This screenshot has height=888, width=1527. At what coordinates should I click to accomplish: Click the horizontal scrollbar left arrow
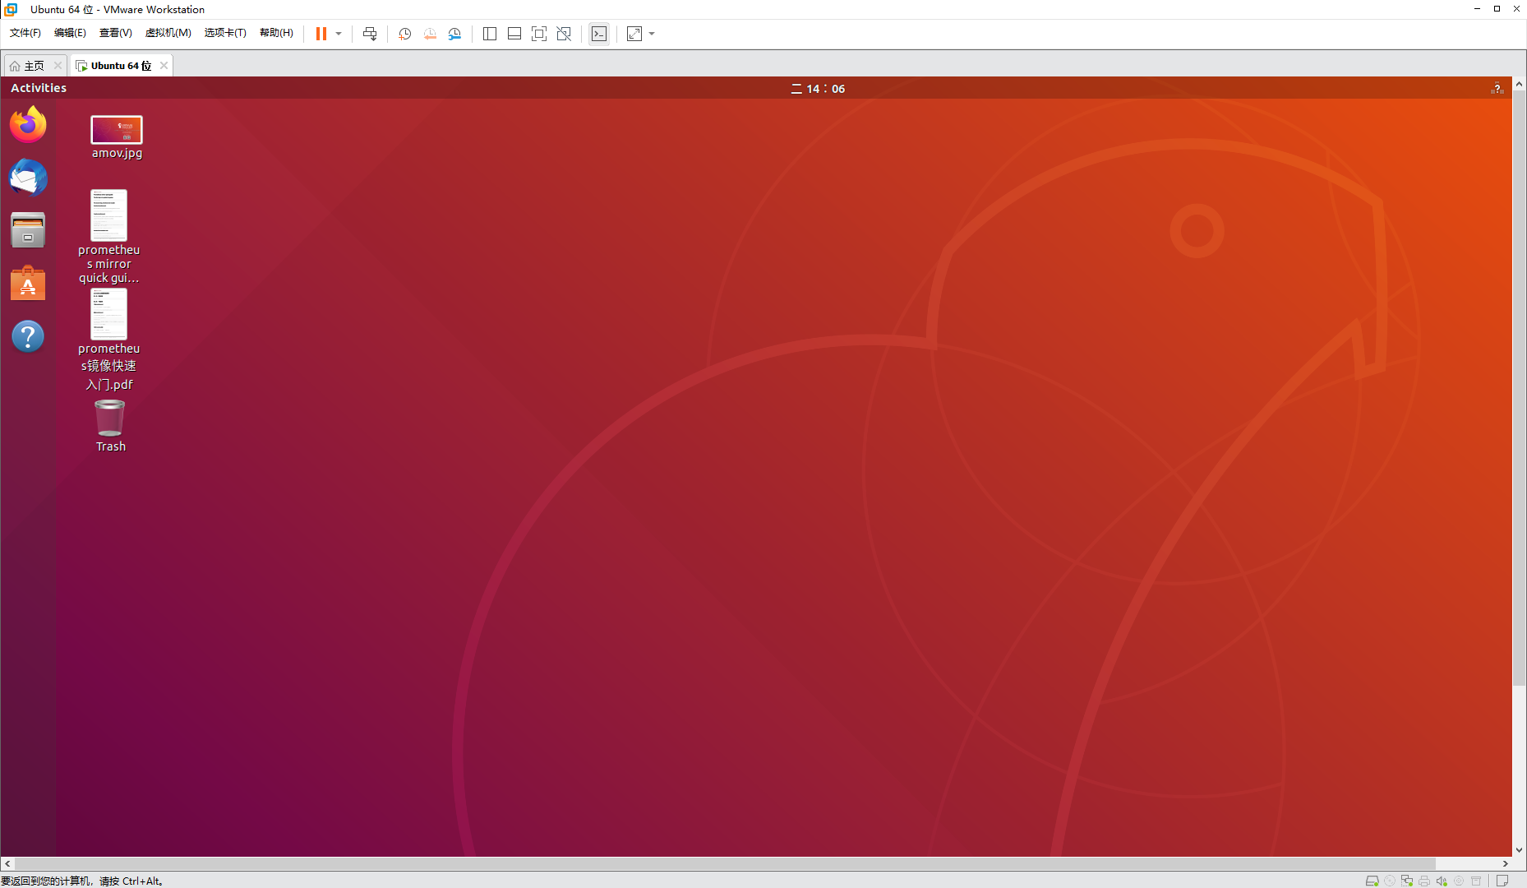pos(7,864)
